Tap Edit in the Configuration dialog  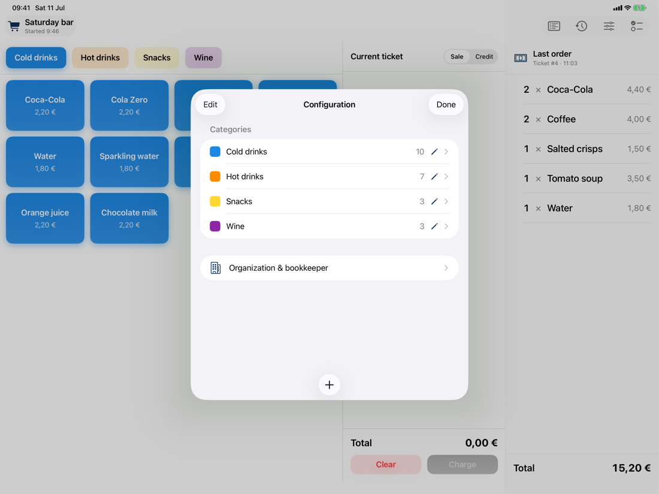coord(210,105)
